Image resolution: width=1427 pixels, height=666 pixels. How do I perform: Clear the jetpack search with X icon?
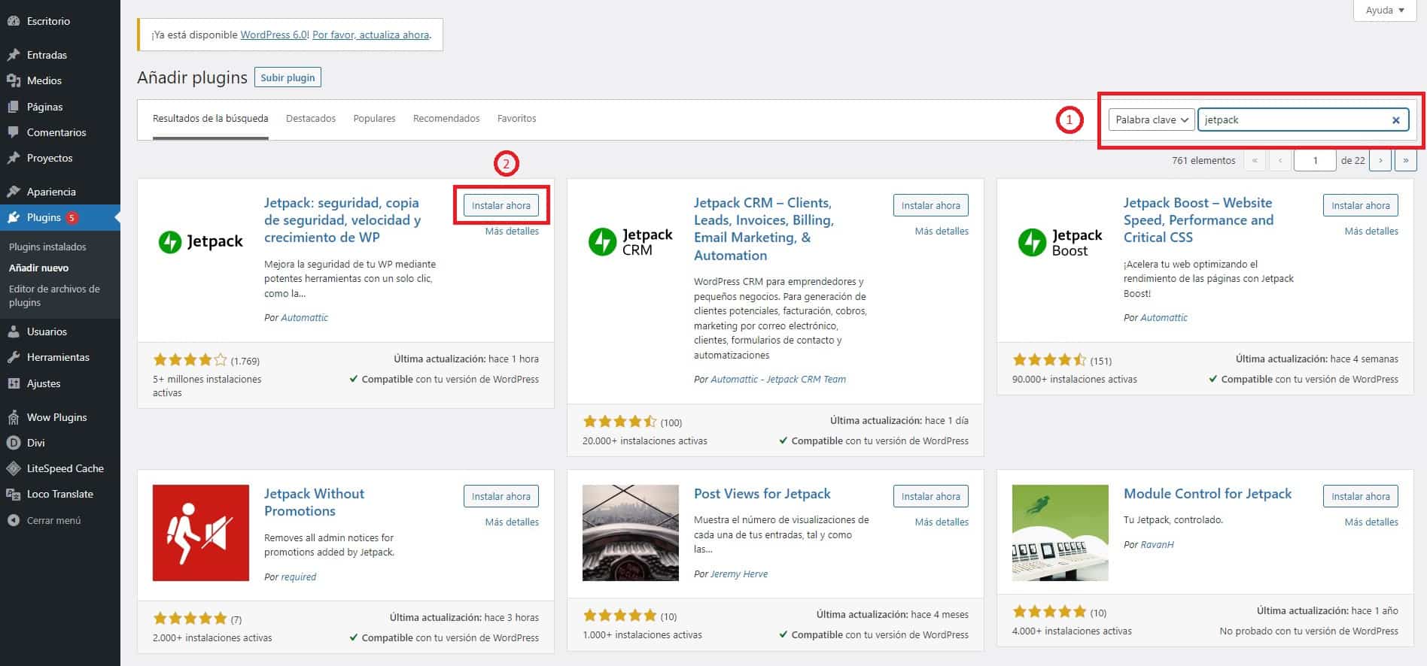click(x=1395, y=120)
